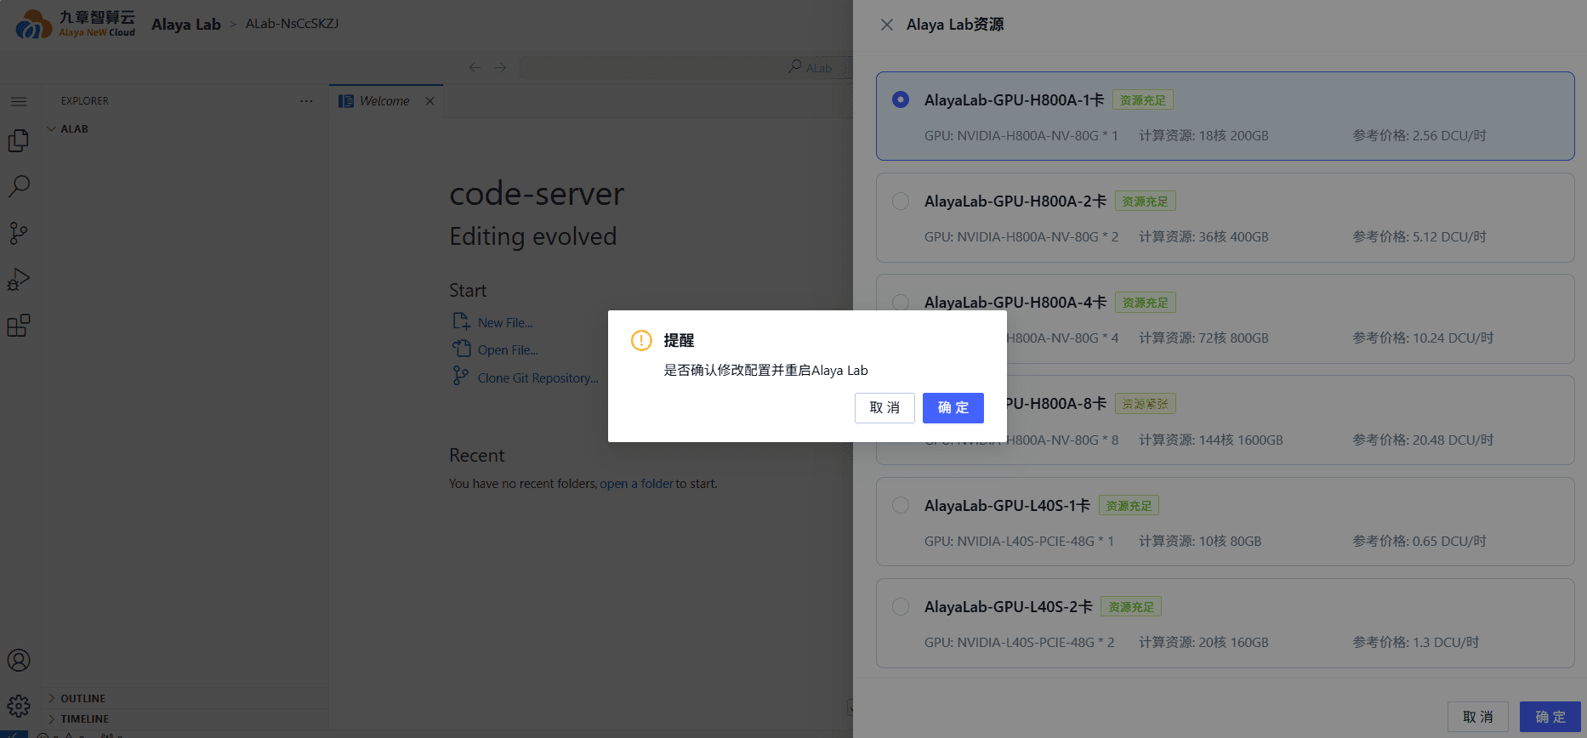Viewport: 1587px width, 738px height.
Task: Open Explorer more actions ellipsis
Action: (306, 101)
